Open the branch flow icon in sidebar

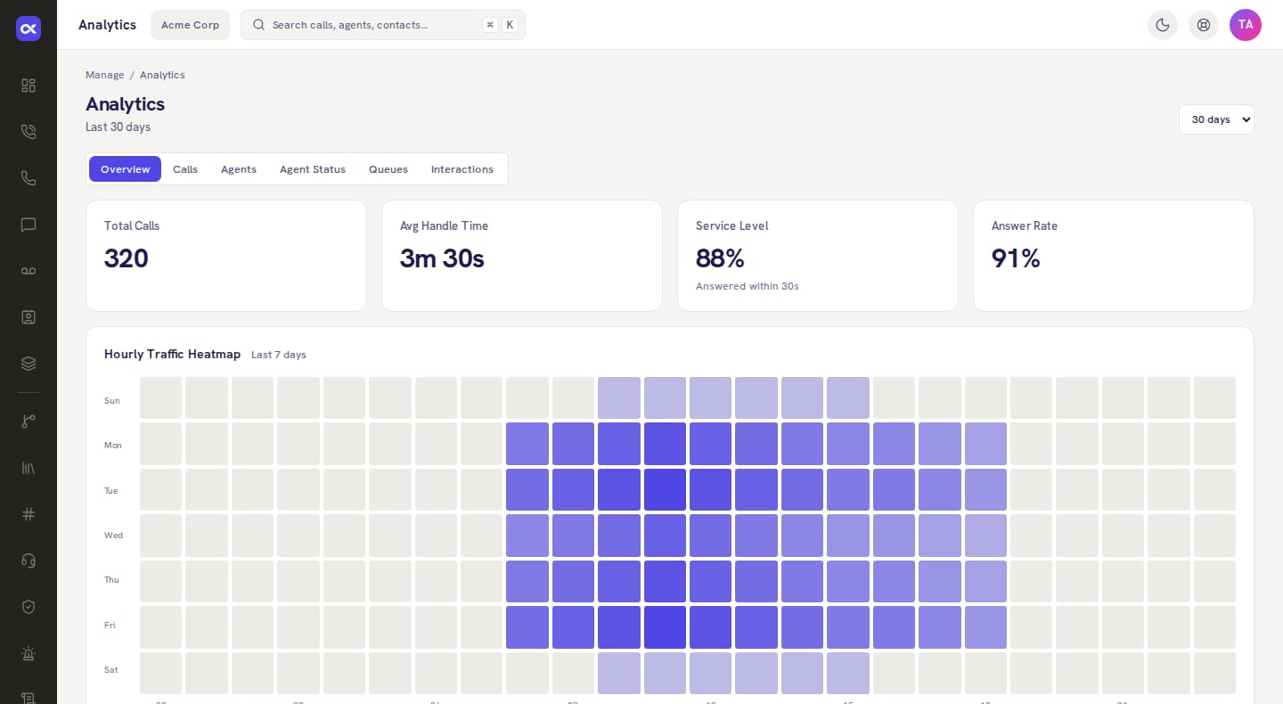(29, 422)
